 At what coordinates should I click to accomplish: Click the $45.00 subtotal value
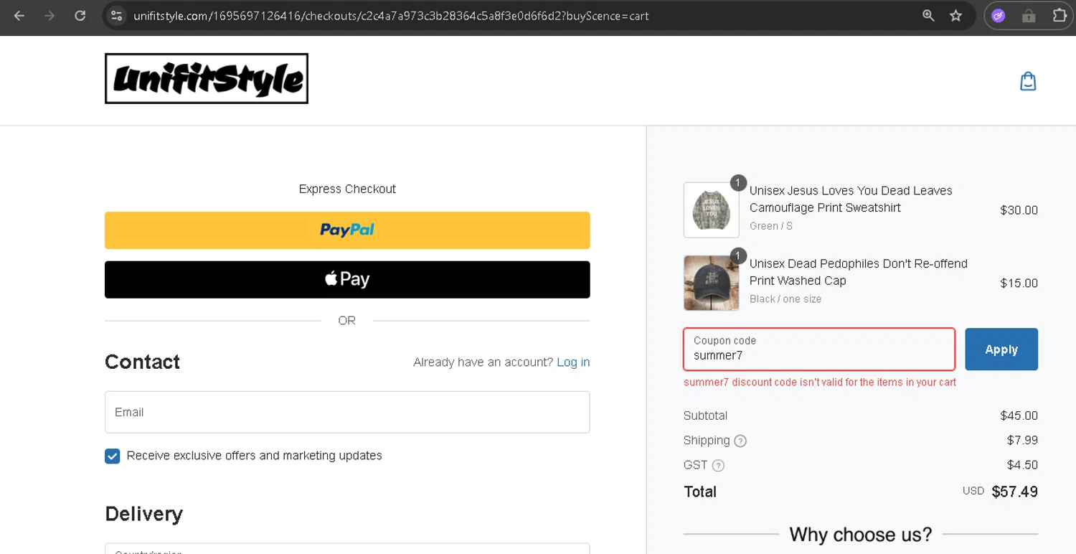[1019, 415]
